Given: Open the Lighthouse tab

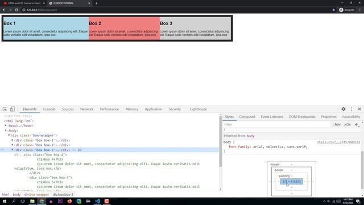Looking at the screenshot, I should tap(198, 109).
